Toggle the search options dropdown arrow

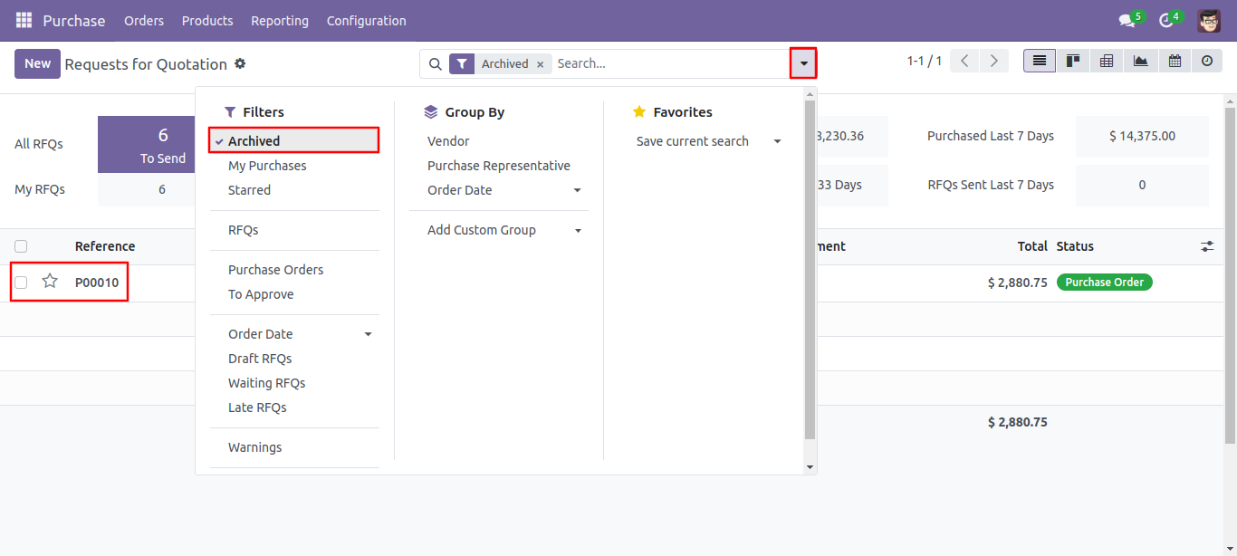tap(803, 63)
